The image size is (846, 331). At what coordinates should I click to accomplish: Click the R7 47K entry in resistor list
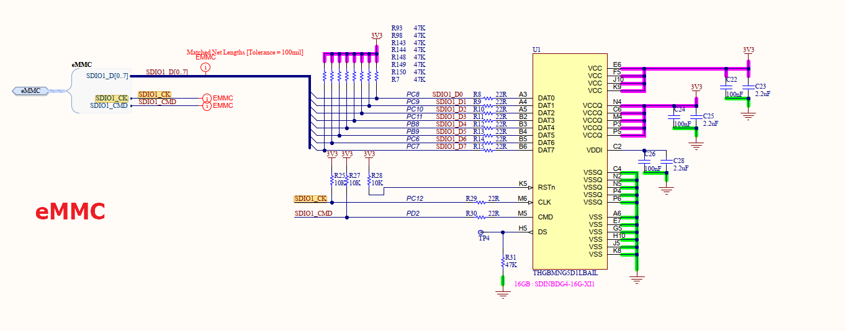(x=408, y=79)
